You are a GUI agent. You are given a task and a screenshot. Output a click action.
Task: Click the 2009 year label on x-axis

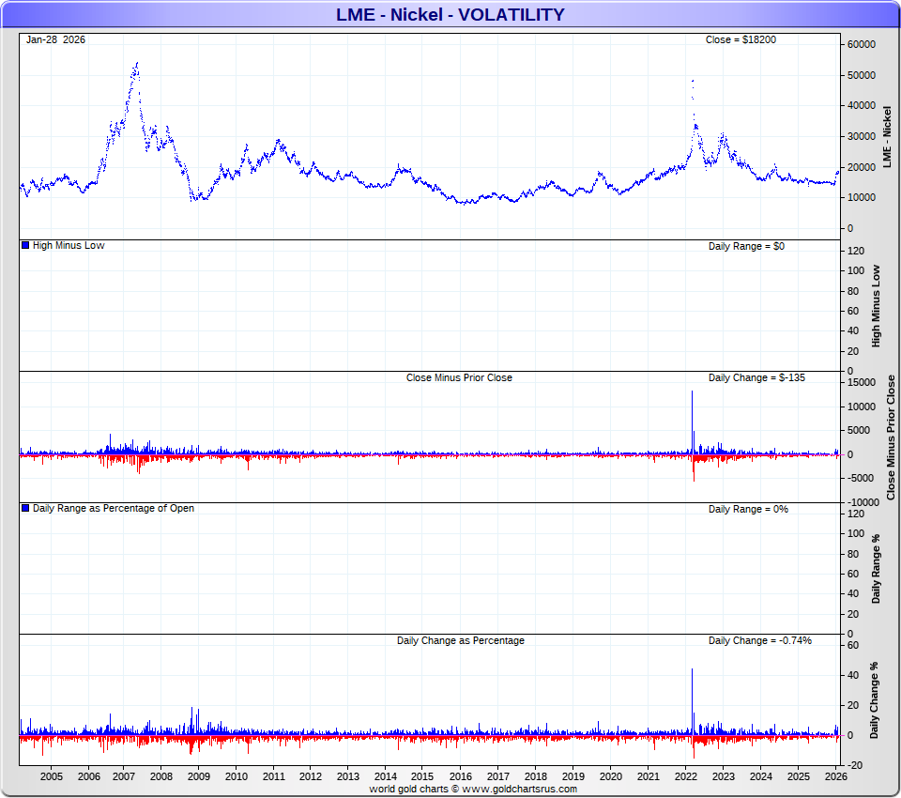(199, 776)
